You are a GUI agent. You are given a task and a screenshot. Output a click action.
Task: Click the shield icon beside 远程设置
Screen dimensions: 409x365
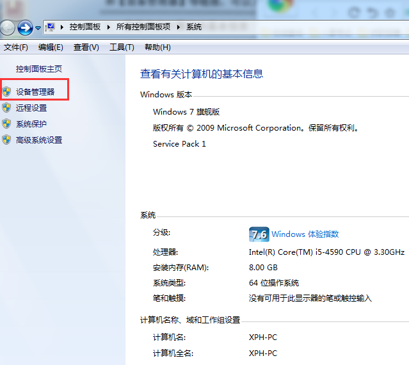6,108
